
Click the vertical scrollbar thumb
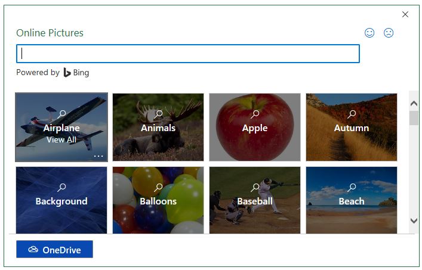[x=414, y=118]
